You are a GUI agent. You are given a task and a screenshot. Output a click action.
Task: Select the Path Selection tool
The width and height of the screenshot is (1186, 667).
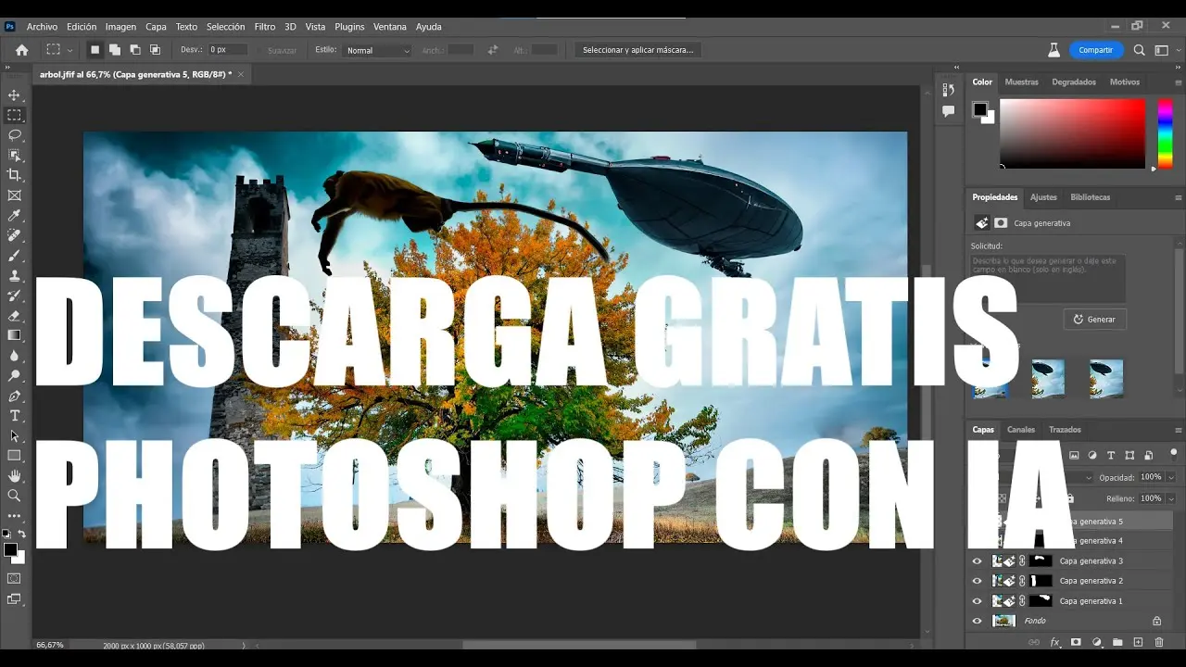(x=14, y=436)
